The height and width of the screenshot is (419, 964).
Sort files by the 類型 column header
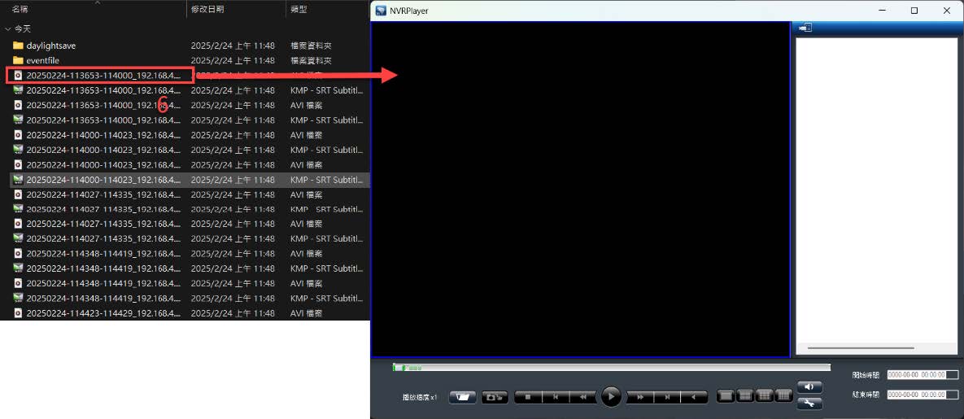299,9
